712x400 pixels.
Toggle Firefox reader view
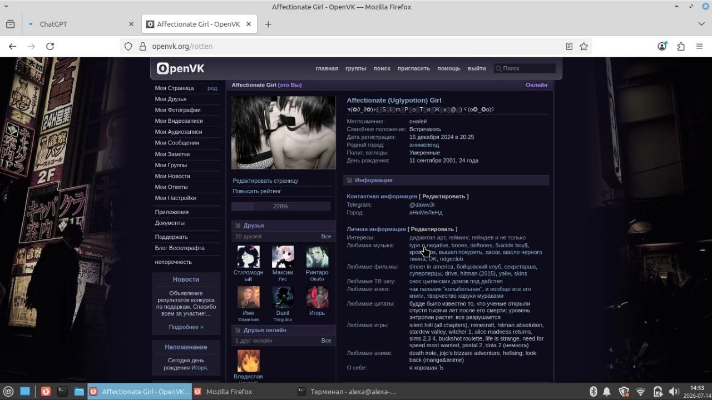pyautogui.click(x=569, y=47)
